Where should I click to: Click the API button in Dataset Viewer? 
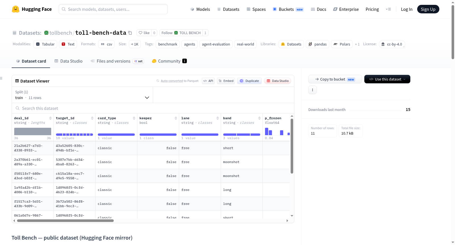(208, 81)
